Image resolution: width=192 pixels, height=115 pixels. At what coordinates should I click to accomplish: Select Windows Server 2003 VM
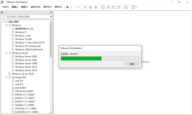(x=26, y=60)
